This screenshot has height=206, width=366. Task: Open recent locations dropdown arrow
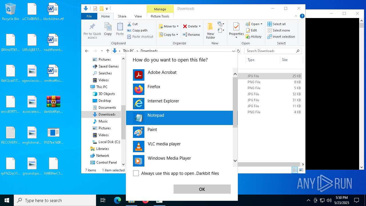[102, 51]
